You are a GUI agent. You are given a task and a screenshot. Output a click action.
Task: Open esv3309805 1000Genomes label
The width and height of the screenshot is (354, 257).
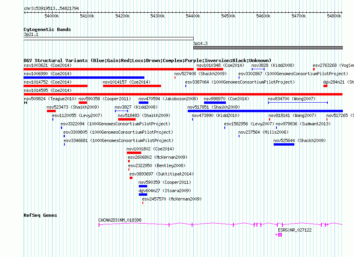118,132
